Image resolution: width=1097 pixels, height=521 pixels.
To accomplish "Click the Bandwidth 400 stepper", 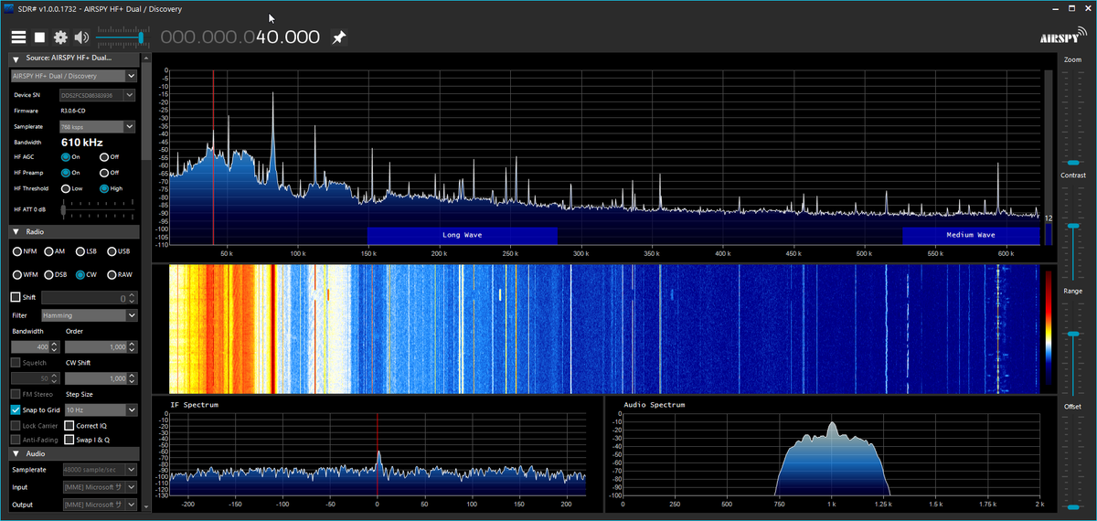I will 36,347.
